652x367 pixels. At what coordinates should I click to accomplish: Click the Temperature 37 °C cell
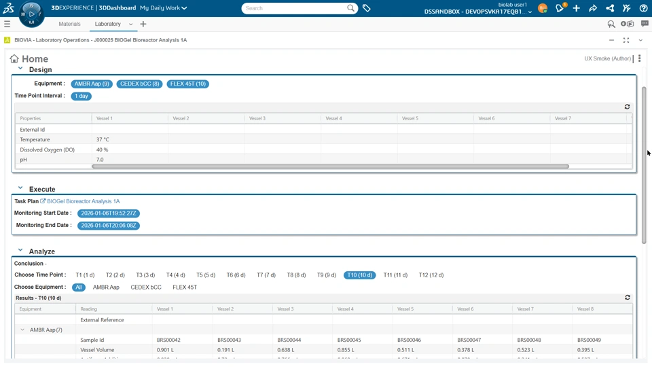(x=130, y=139)
